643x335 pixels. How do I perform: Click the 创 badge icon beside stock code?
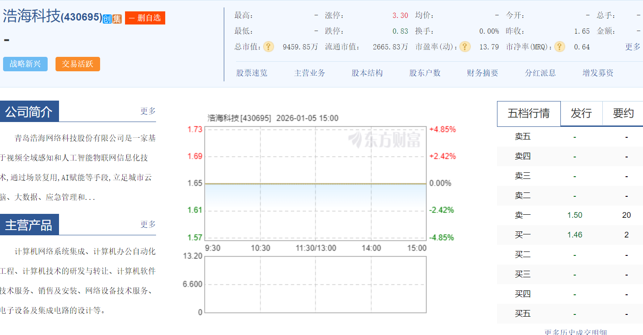[x=107, y=19]
